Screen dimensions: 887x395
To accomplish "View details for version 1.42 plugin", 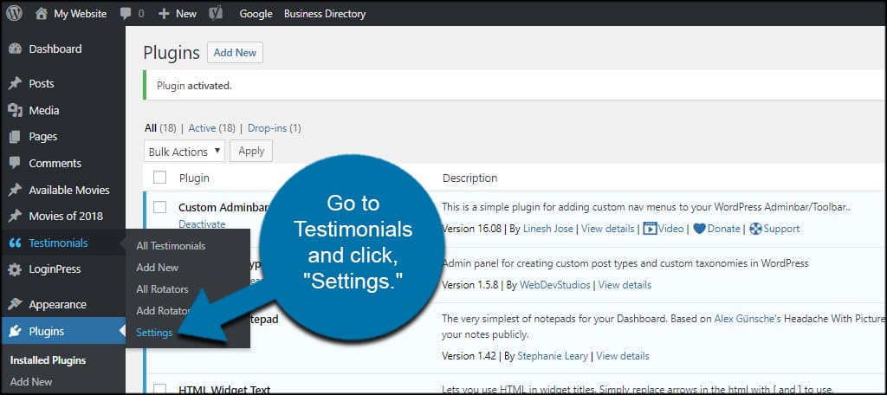I will (623, 356).
